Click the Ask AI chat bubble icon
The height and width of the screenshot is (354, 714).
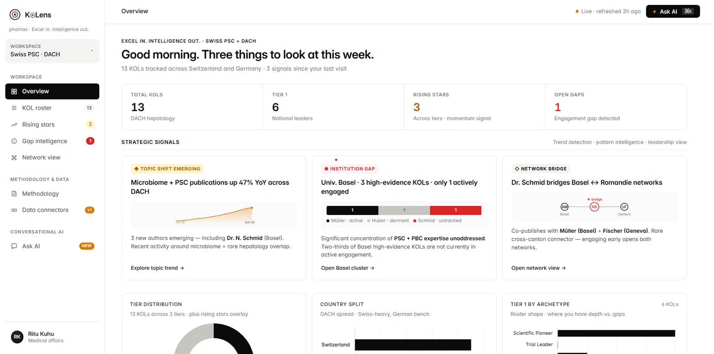point(14,246)
